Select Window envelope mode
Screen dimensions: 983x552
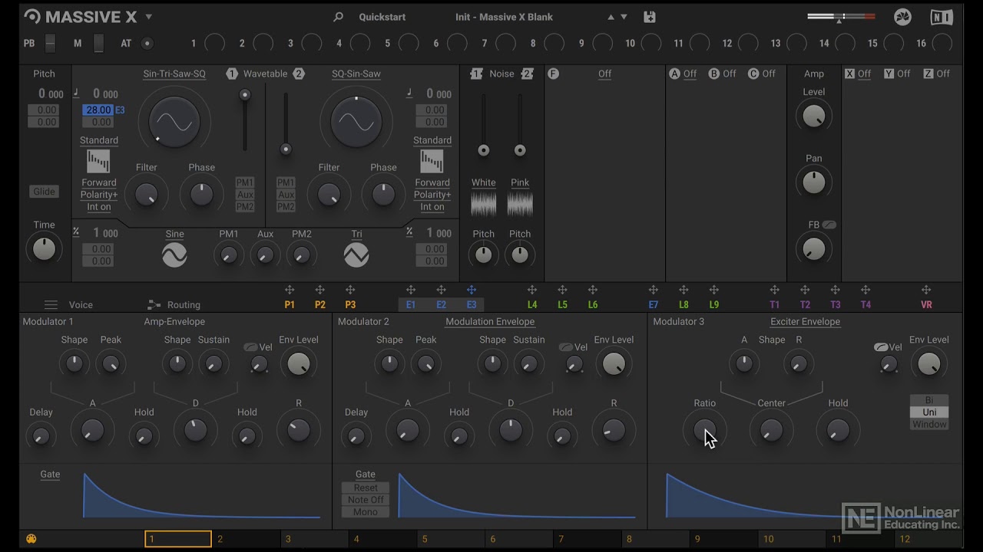pos(929,424)
